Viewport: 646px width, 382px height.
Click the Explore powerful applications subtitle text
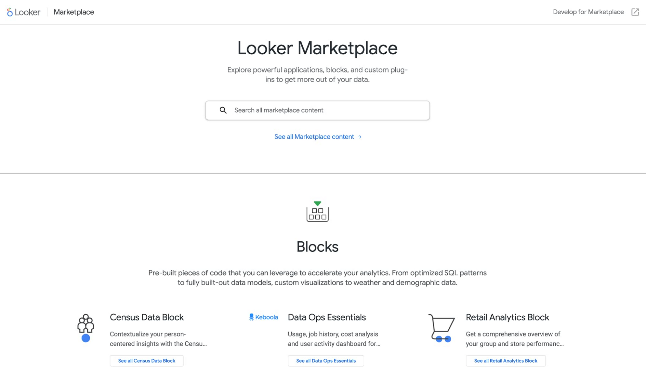pyautogui.click(x=318, y=75)
